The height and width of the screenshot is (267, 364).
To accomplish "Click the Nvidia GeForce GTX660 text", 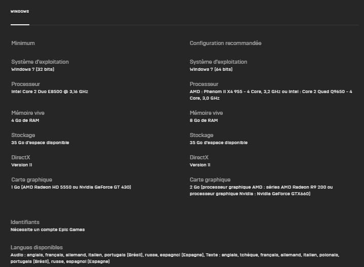I will tap(282, 194).
